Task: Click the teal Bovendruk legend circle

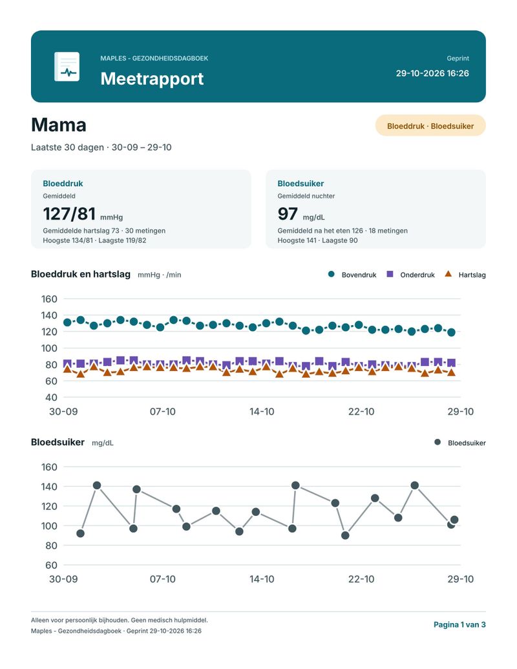Action: click(332, 274)
